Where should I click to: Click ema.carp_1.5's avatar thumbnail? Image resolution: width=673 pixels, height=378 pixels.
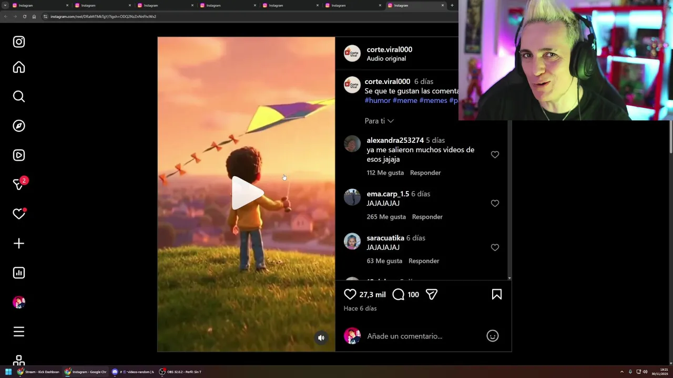[352, 197]
